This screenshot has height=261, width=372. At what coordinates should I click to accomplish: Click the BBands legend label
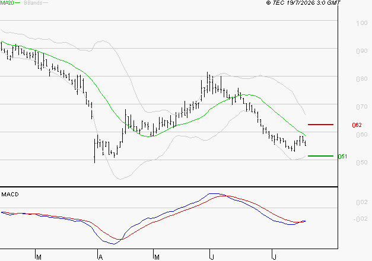click(33, 3)
